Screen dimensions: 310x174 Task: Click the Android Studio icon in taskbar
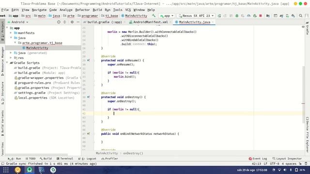tap(30, 170)
